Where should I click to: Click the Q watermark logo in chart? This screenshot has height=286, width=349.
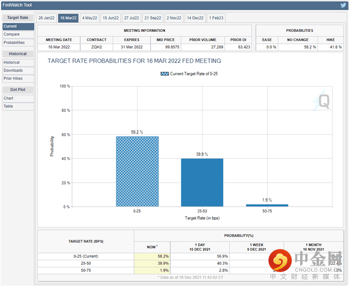tap(324, 101)
